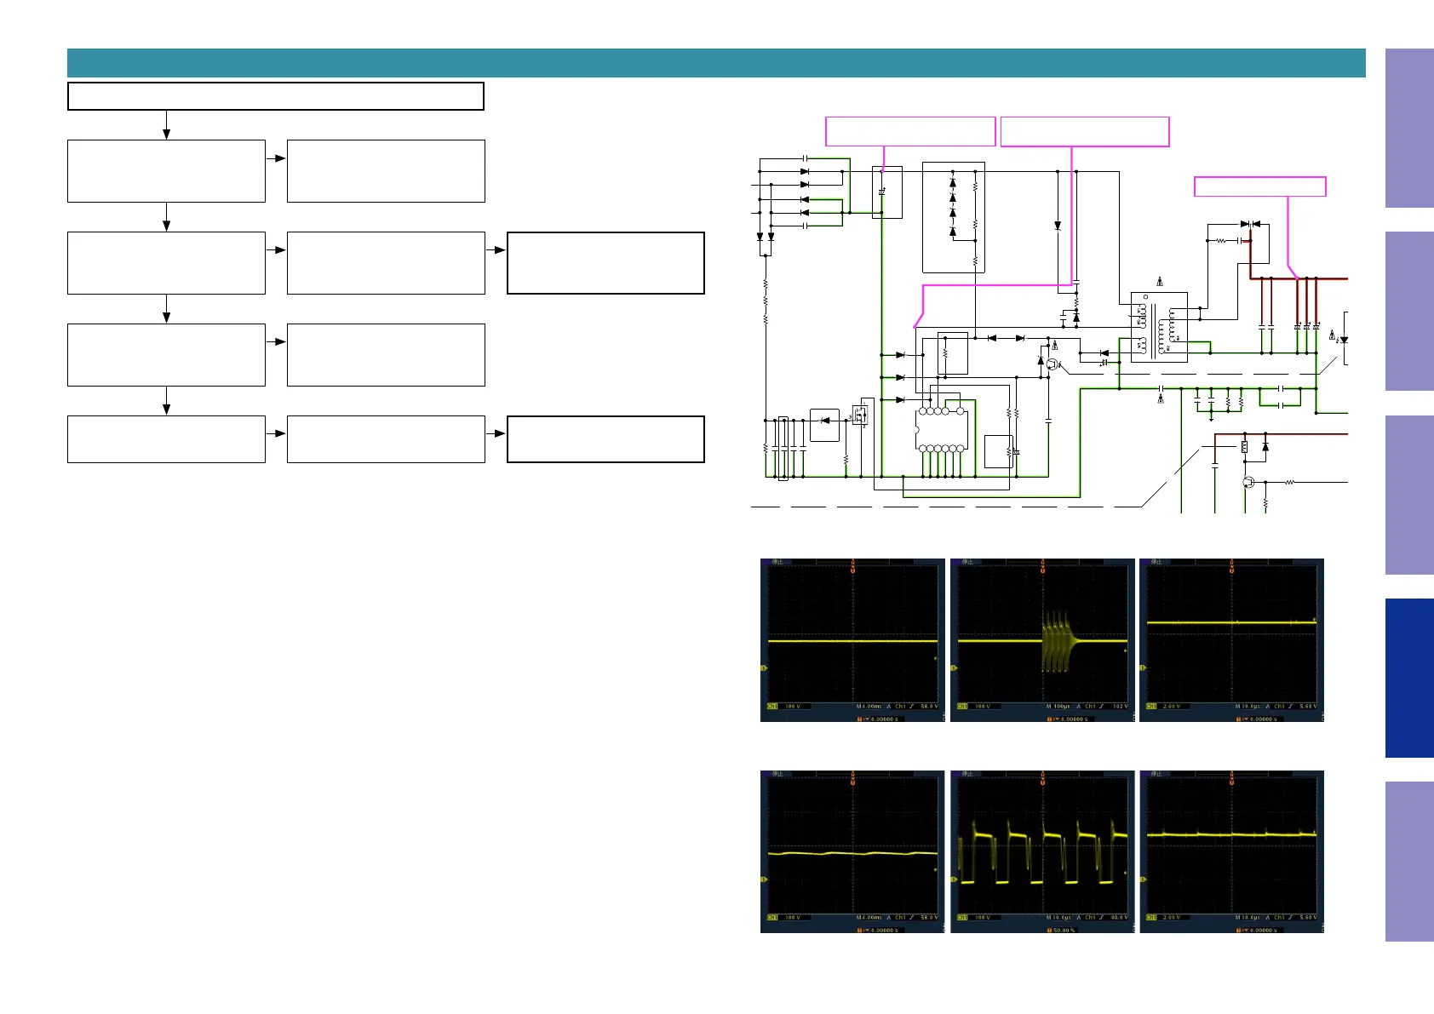This screenshot has height=1014, width=1434.
Task: Select the topmost purple side tab
Action: tap(1409, 128)
